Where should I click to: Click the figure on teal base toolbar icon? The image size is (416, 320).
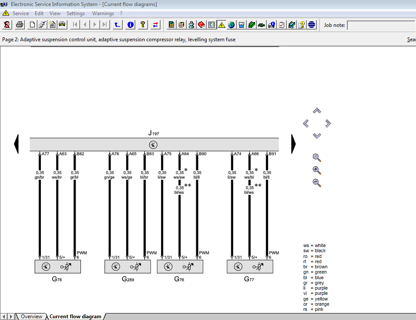click(x=191, y=25)
